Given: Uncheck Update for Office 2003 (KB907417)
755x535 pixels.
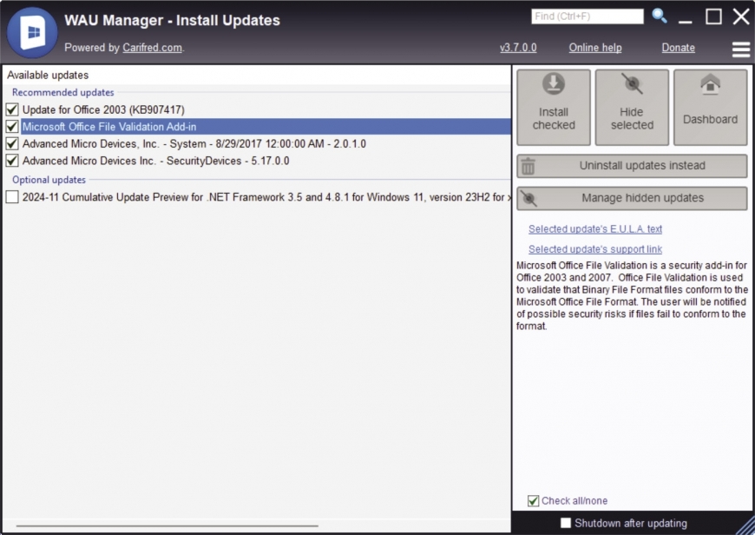Looking at the screenshot, I should pyautogui.click(x=12, y=109).
